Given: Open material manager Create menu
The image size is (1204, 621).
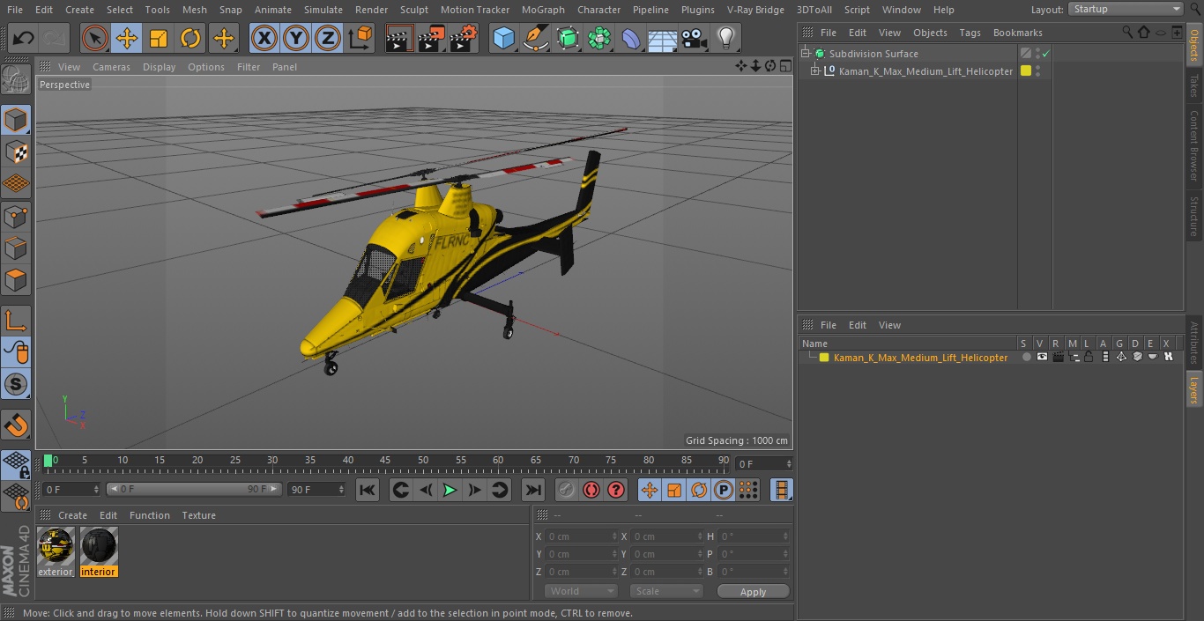Looking at the screenshot, I should [72, 515].
